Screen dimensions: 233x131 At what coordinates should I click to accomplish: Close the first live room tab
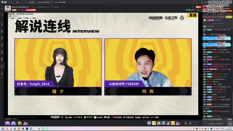click(x=53, y=2)
